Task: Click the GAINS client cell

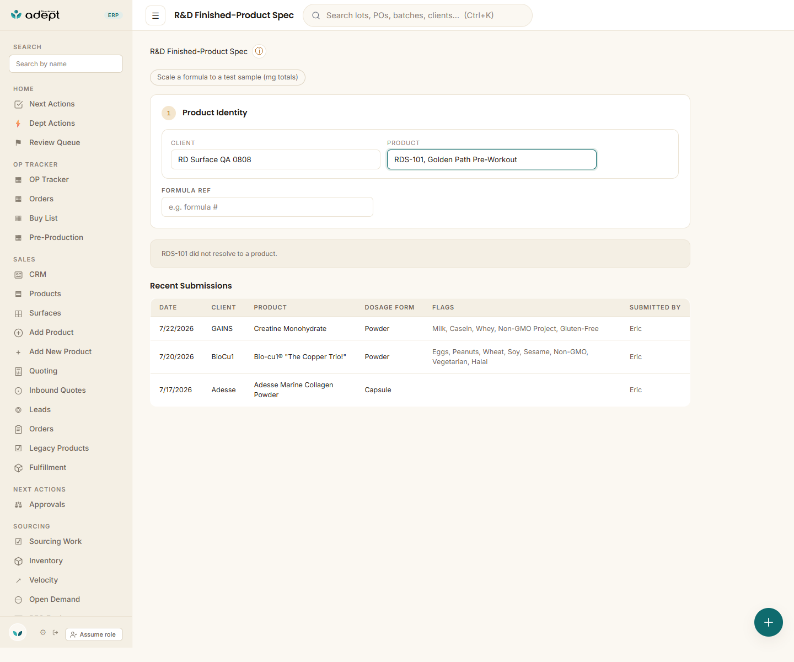Action: point(222,329)
